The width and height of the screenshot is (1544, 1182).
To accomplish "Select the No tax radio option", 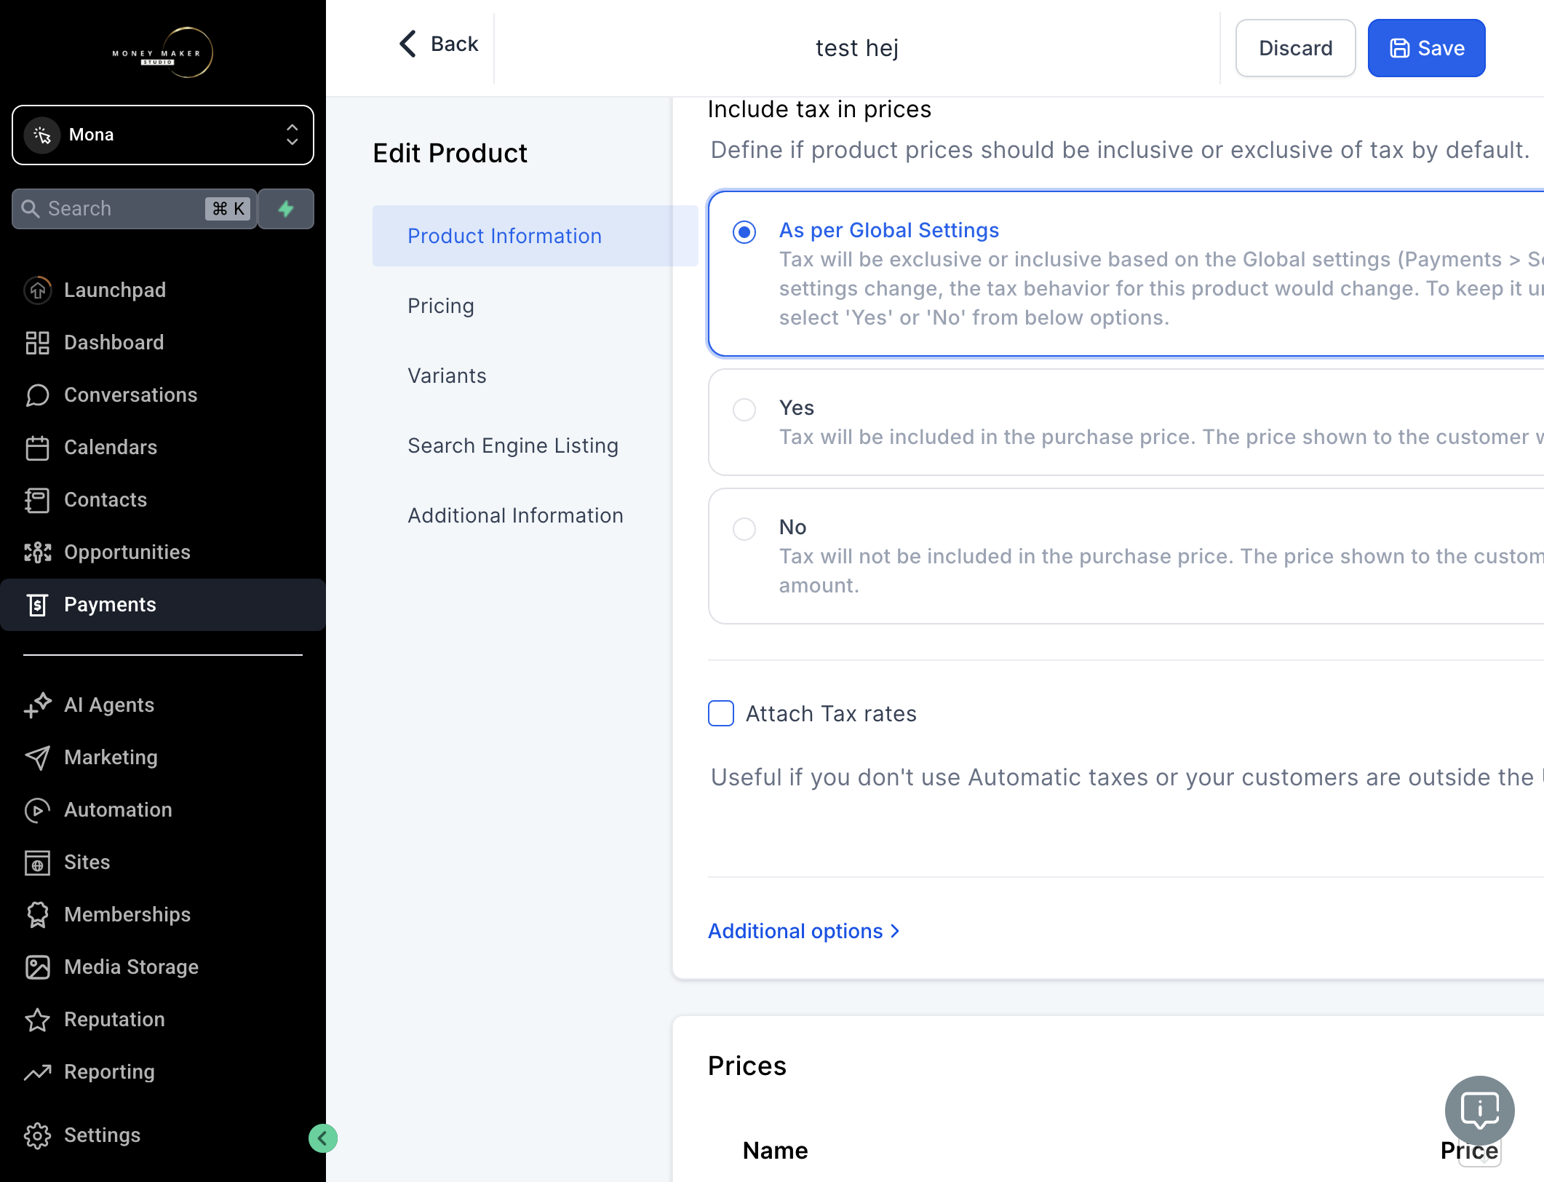I will click(x=744, y=529).
